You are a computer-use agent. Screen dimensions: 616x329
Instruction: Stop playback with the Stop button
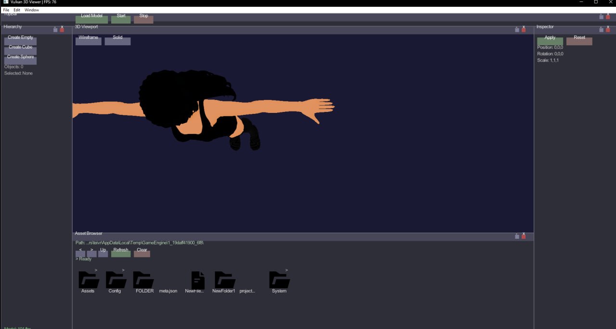[x=143, y=19]
